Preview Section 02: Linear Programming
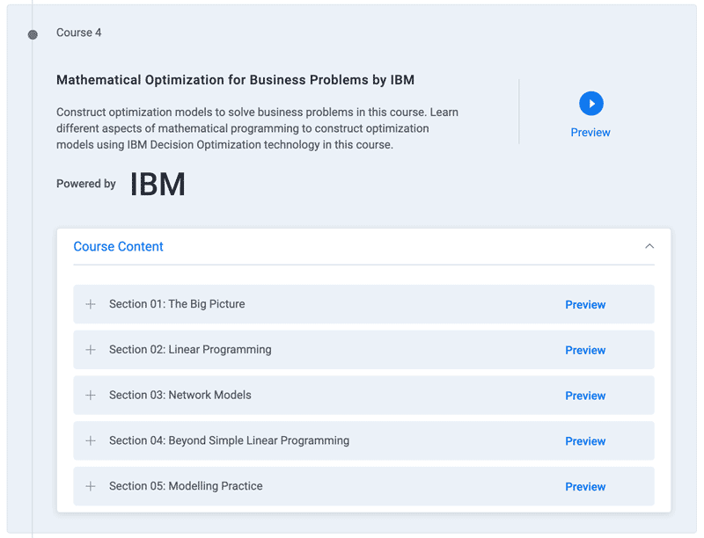This screenshot has height=538, width=704. point(585,350)
